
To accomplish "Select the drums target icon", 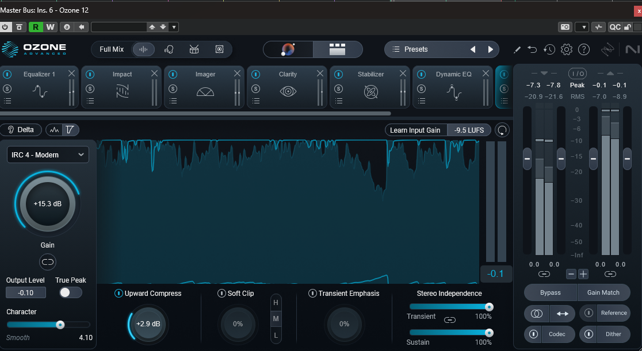I will click(x=194, y=49).
